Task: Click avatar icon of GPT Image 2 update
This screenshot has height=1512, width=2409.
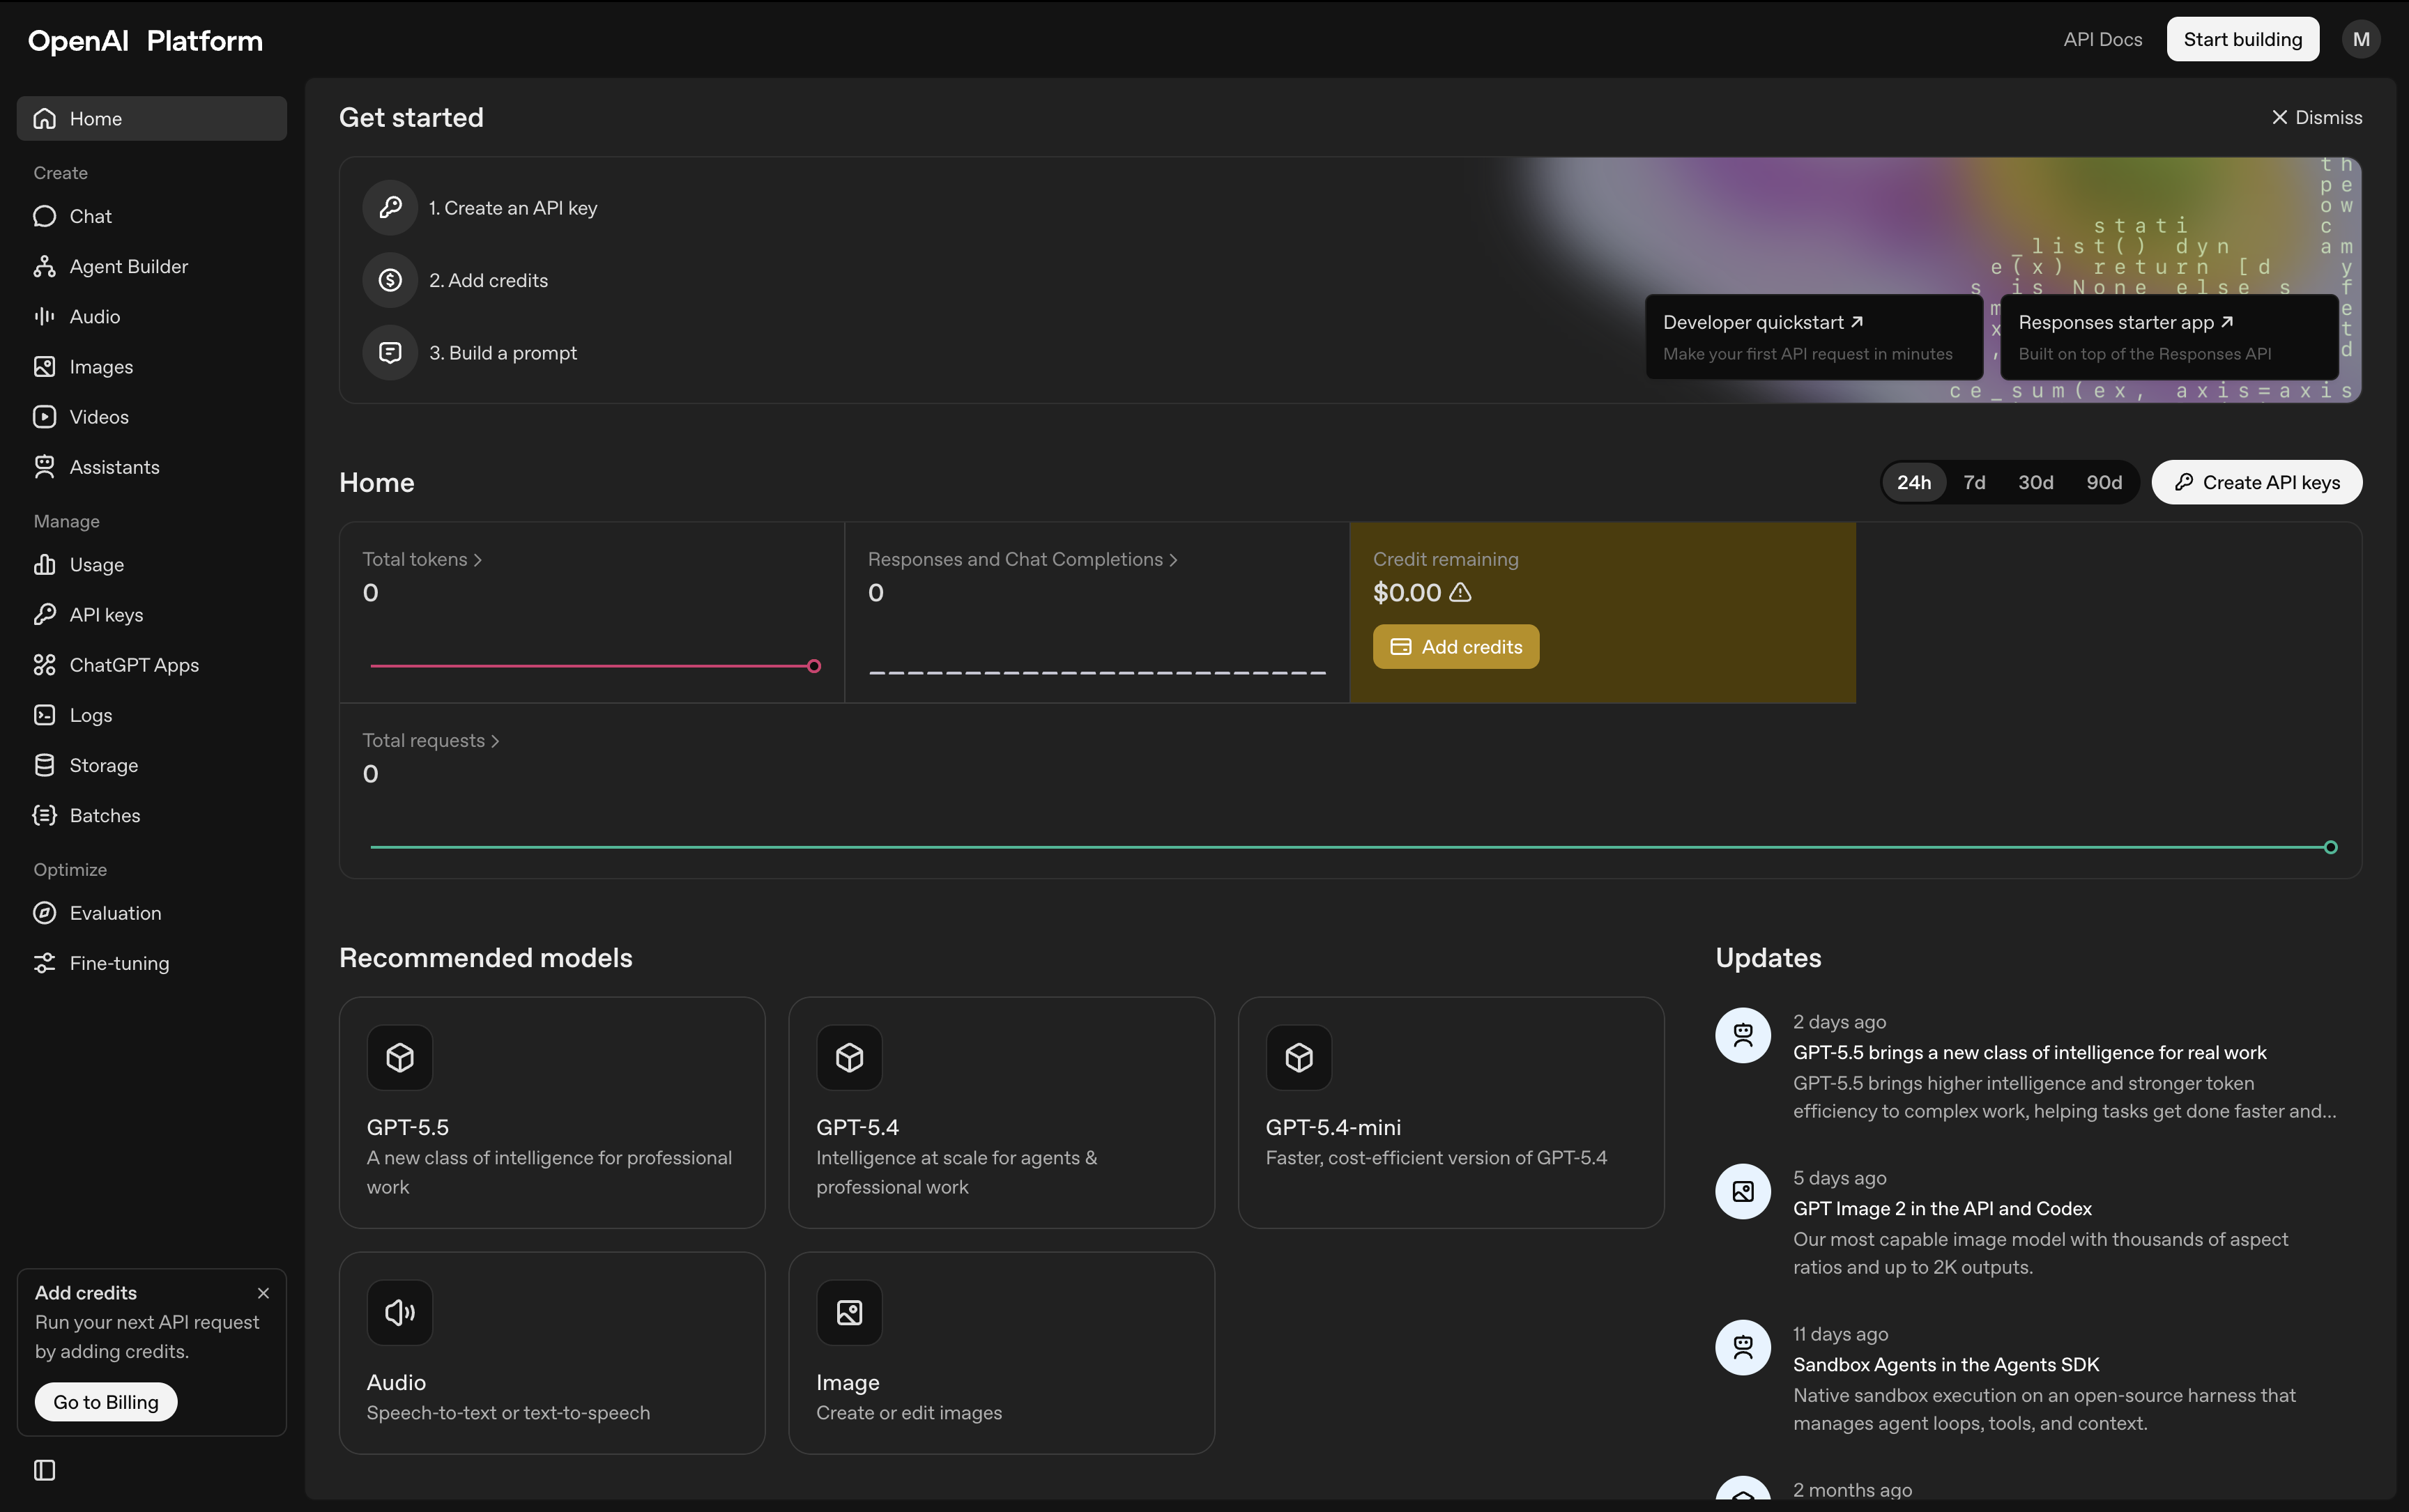Action: tap(1743, 1190)
